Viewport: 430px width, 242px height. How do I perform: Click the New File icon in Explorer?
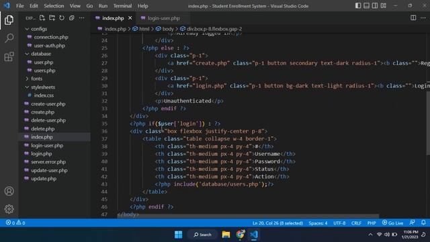pyautogui.click(x=42, y=18)
